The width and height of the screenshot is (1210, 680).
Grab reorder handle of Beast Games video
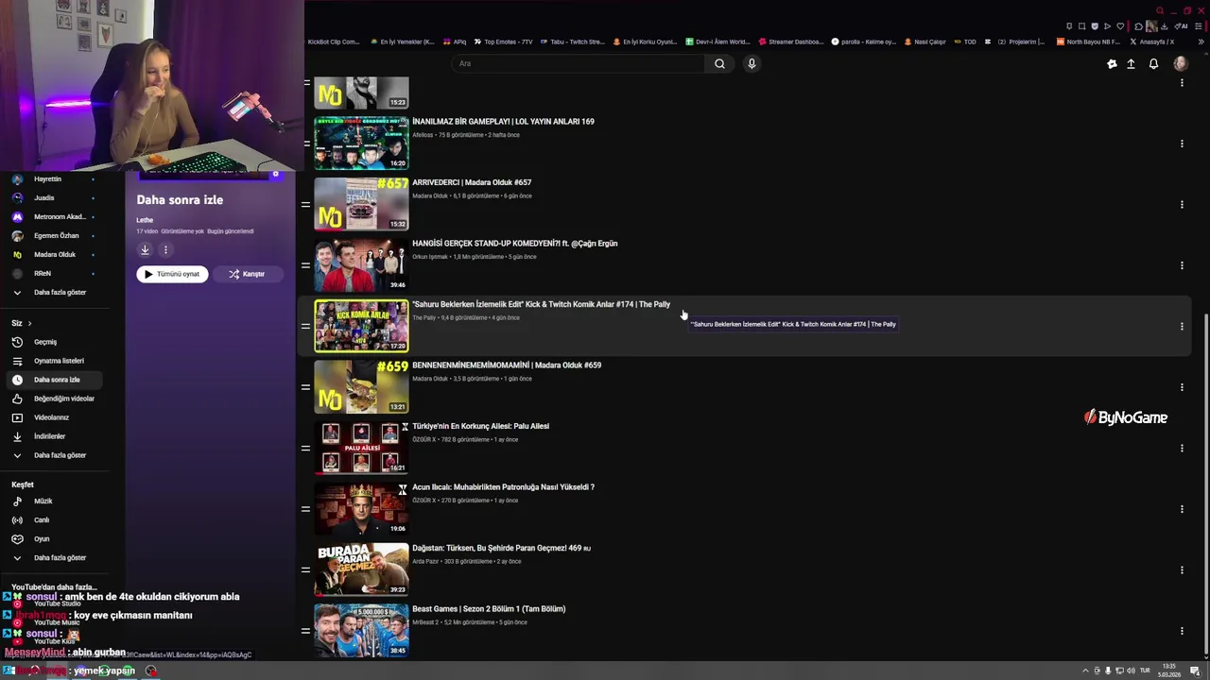pyautogui.click(x=306, y=630)
